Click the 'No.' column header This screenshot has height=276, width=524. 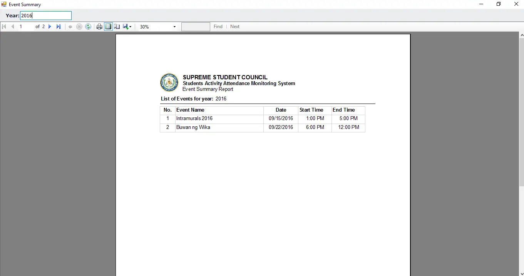[167, 110]
